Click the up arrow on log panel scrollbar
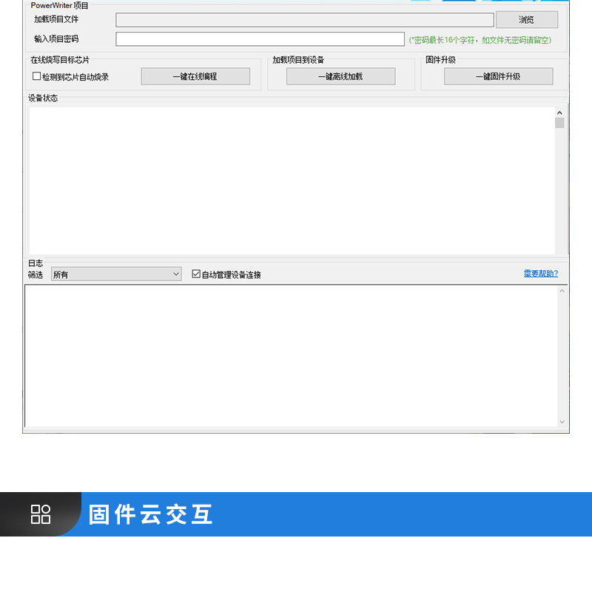The width and height of the screenshot is (592, 592). click(x=562, y=292)
